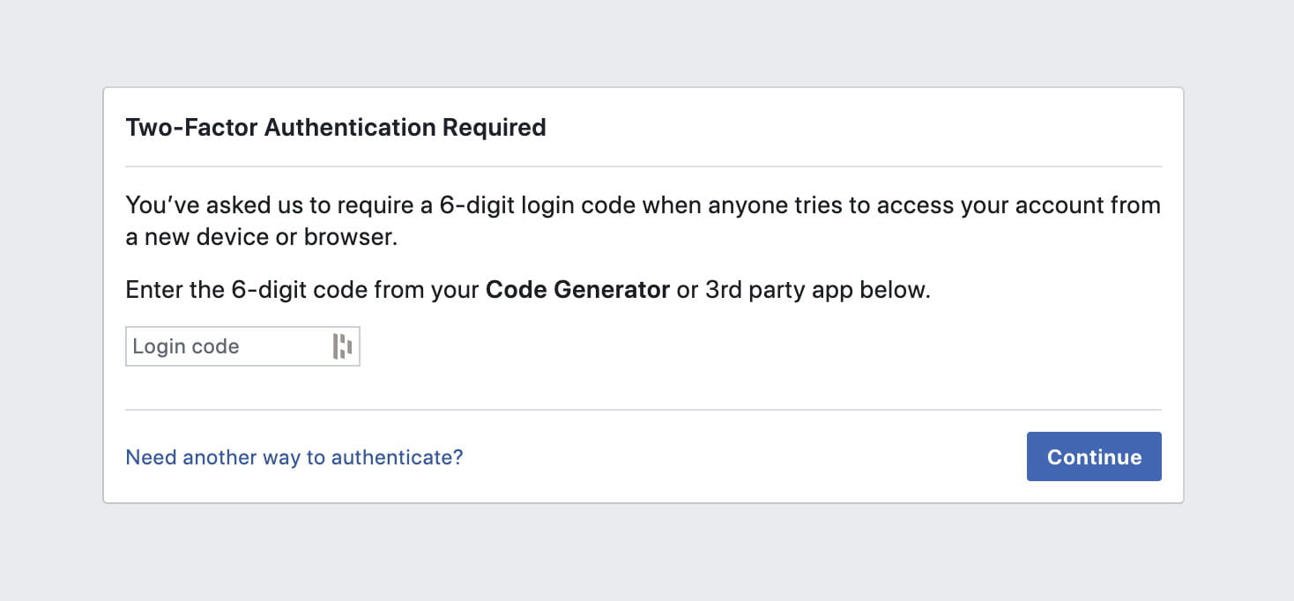
Task: Click the bold "Code Generator" text
Action: pyautogui.click(x=577, y=290)
